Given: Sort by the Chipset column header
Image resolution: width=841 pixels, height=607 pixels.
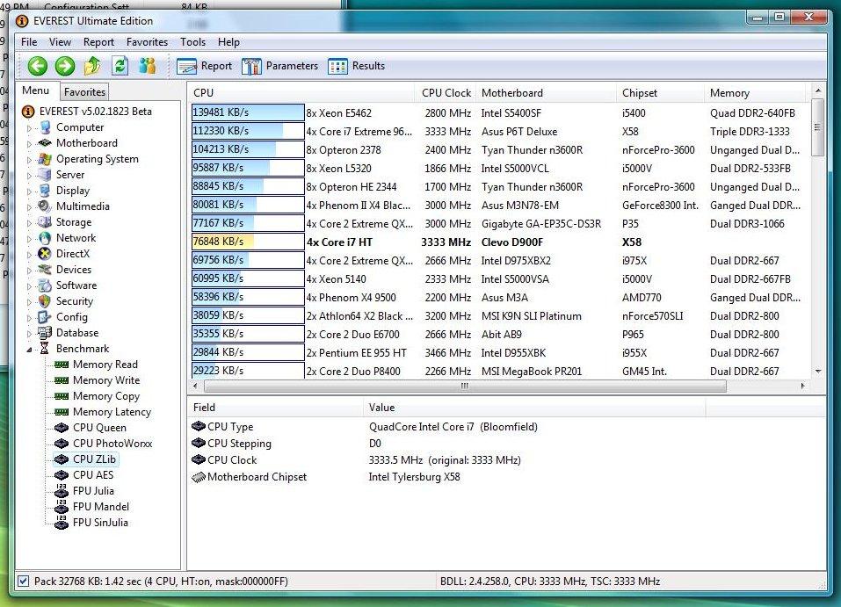Looking at the screenshot, I should (x=660, y=93).
